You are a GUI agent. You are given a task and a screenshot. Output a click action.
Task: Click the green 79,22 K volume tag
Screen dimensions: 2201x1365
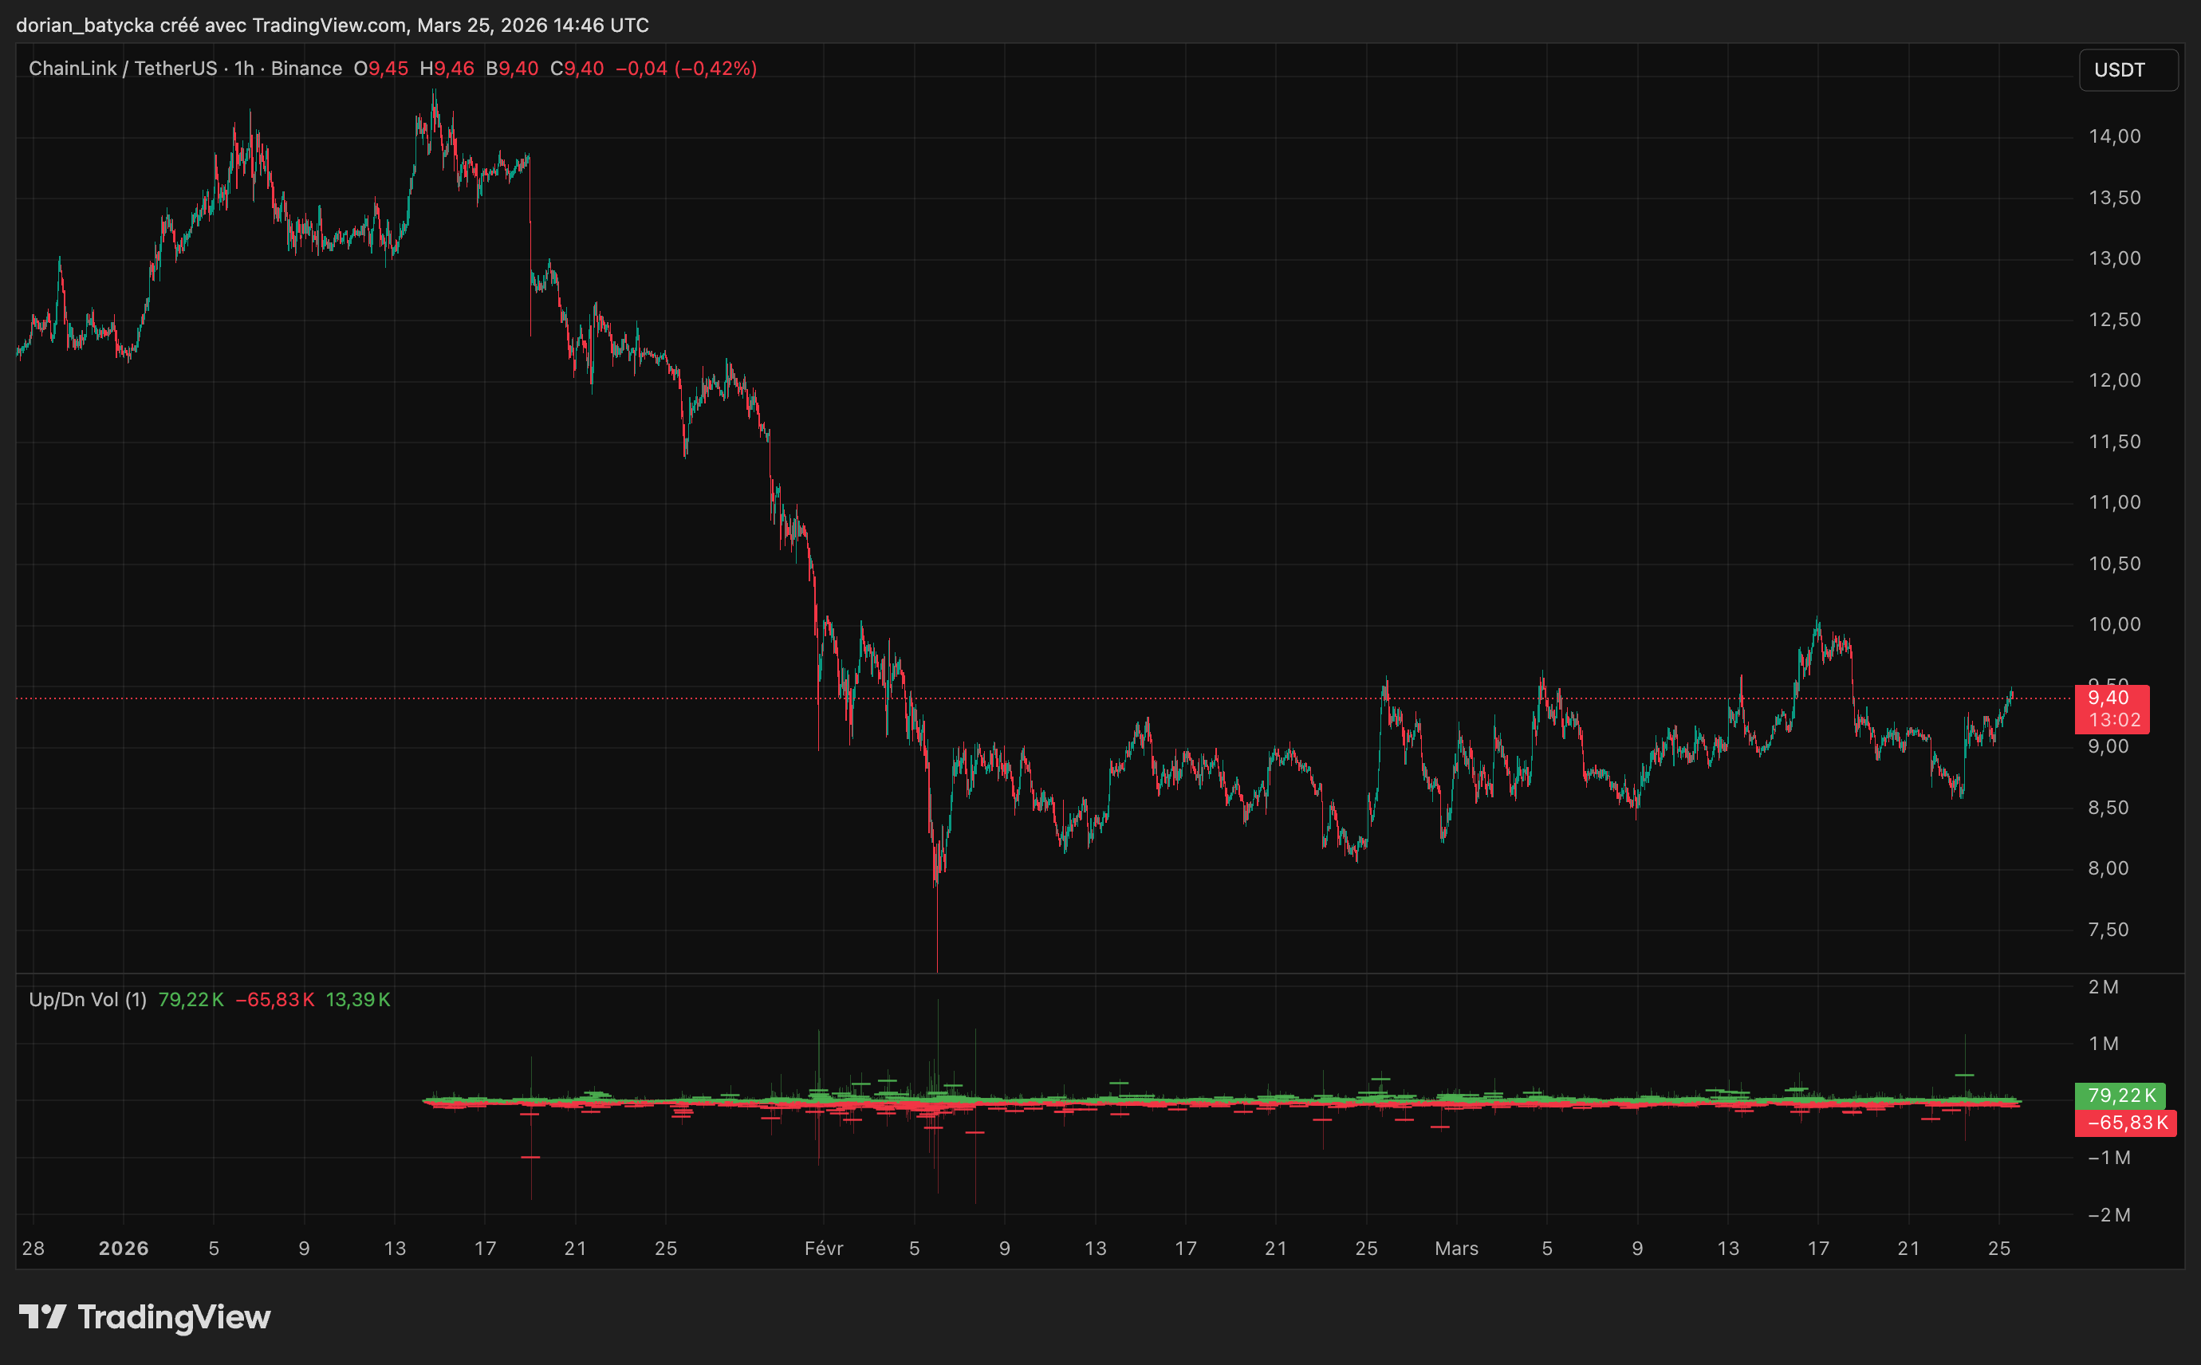(x=2121, y=1095)
